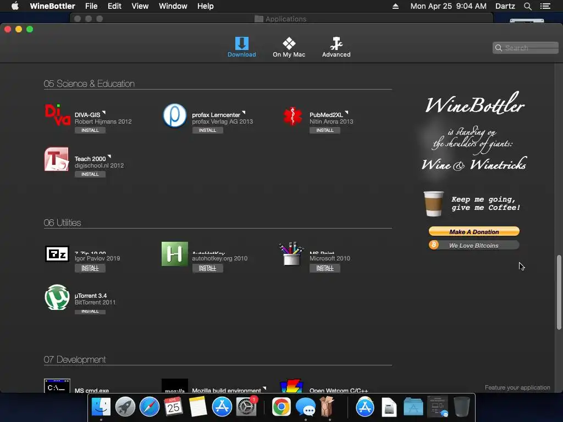This screenshot has width=563, height=422.
Task: Open the Trash in the Dock
Action: pyautogui.click(x=462, y=407)
